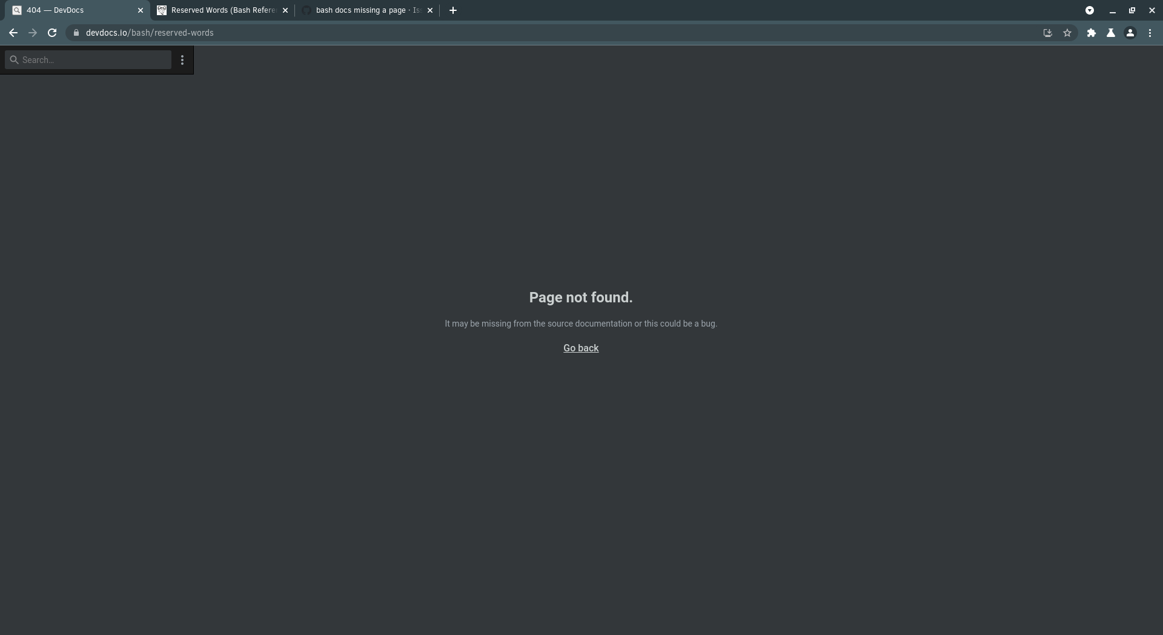Open the browser extensions puzzle icon
The image size is (1163, 635).
pos(1091,33)
